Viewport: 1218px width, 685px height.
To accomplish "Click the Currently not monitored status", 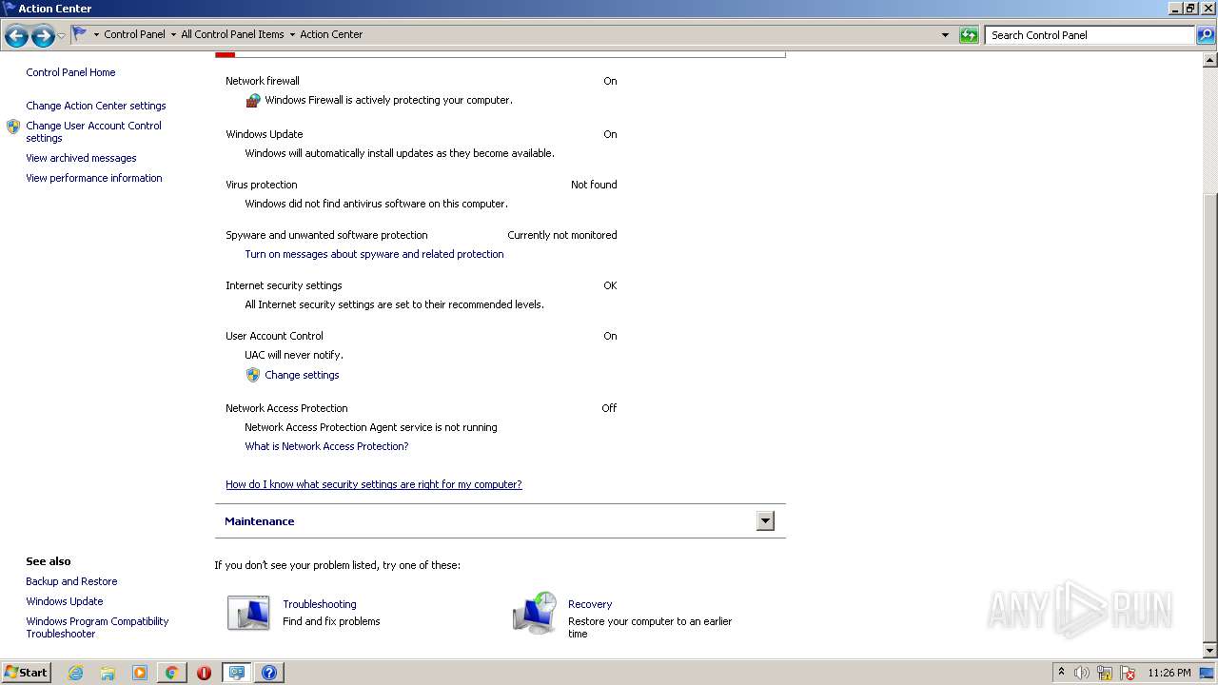I will click(x=562, y=235).
